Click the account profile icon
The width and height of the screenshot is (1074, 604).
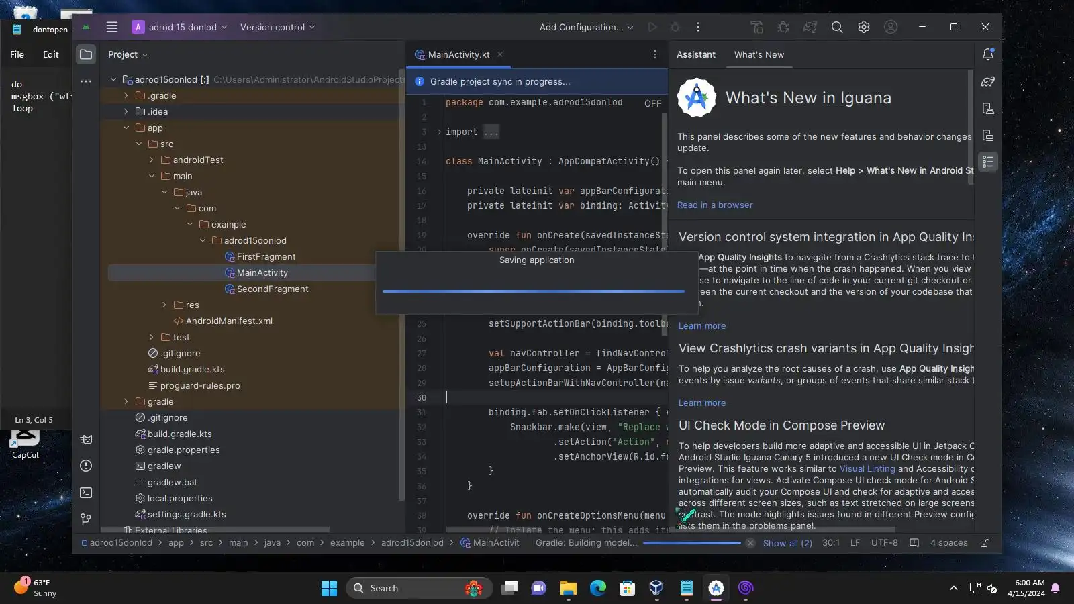click(891, 27)
